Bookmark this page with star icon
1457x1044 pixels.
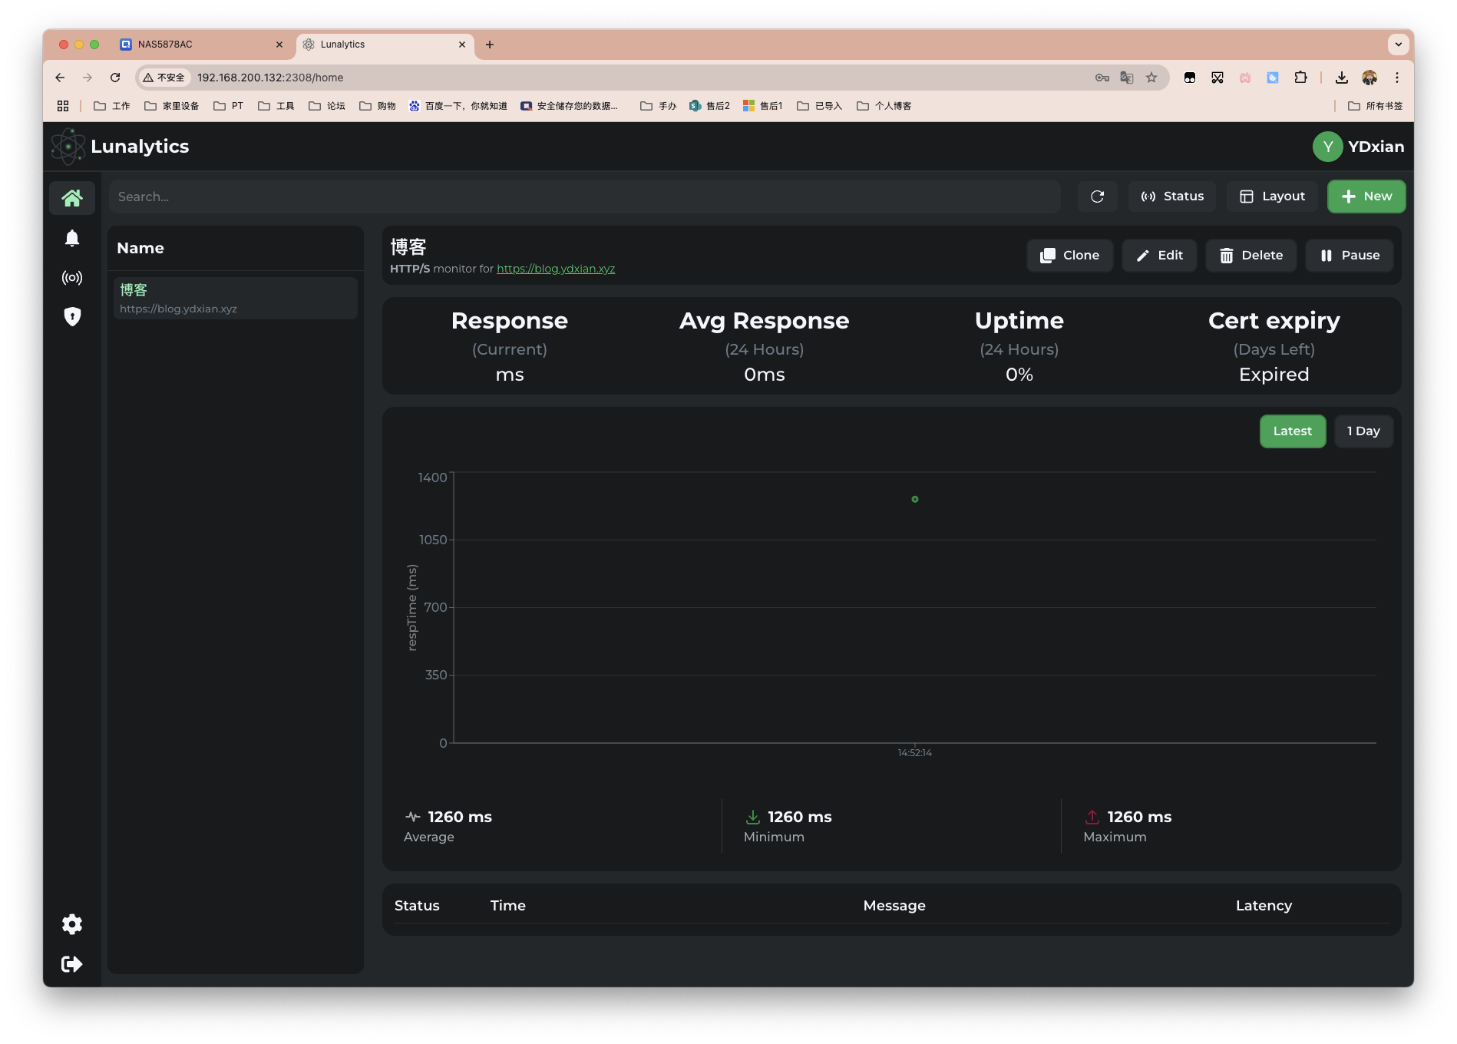tap(1151, 78)
